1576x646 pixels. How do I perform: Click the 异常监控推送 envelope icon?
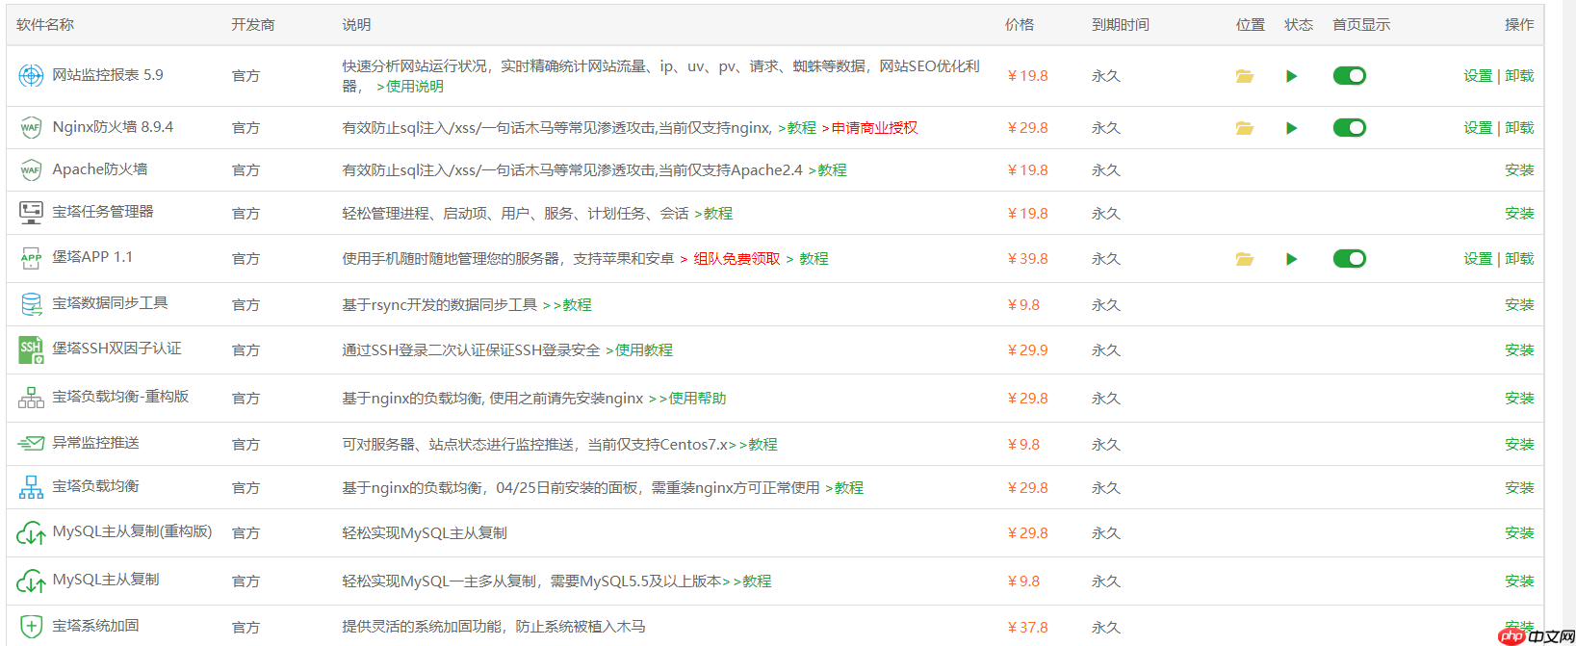pos(31,444)
